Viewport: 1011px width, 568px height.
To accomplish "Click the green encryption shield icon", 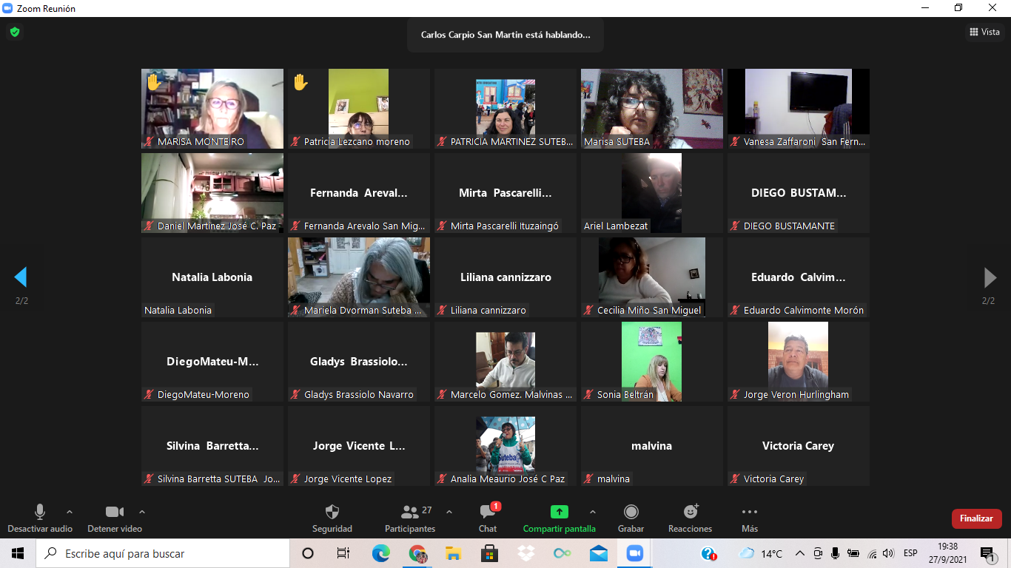I will point(14,32).
